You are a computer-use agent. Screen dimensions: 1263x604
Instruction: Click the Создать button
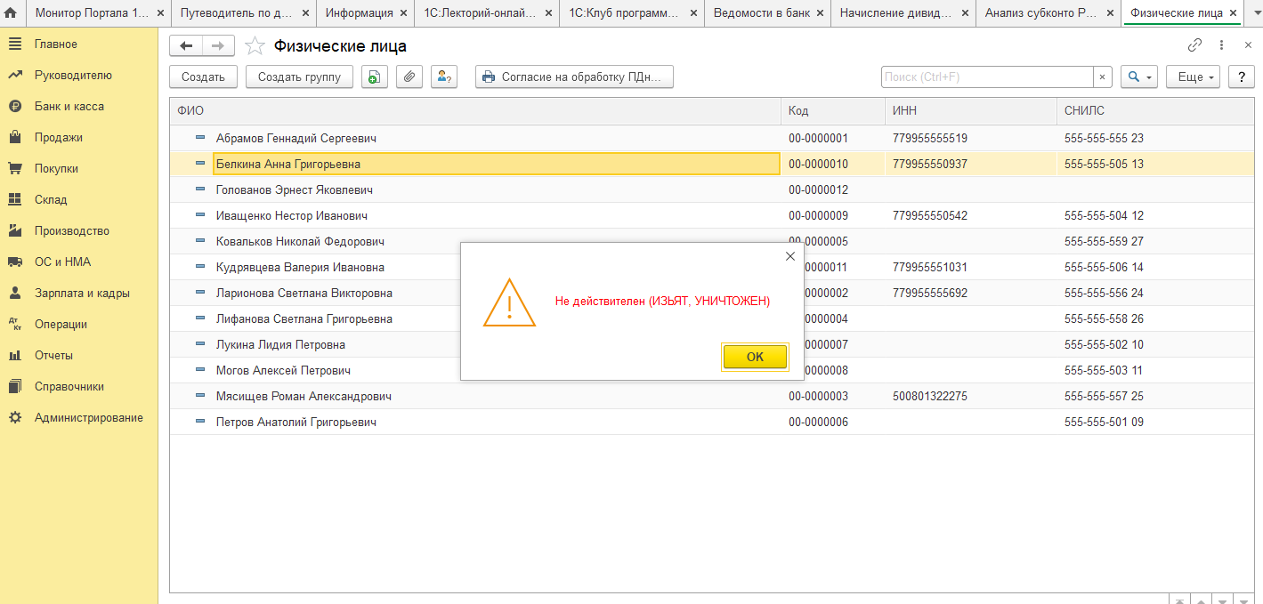click(203, 77)
